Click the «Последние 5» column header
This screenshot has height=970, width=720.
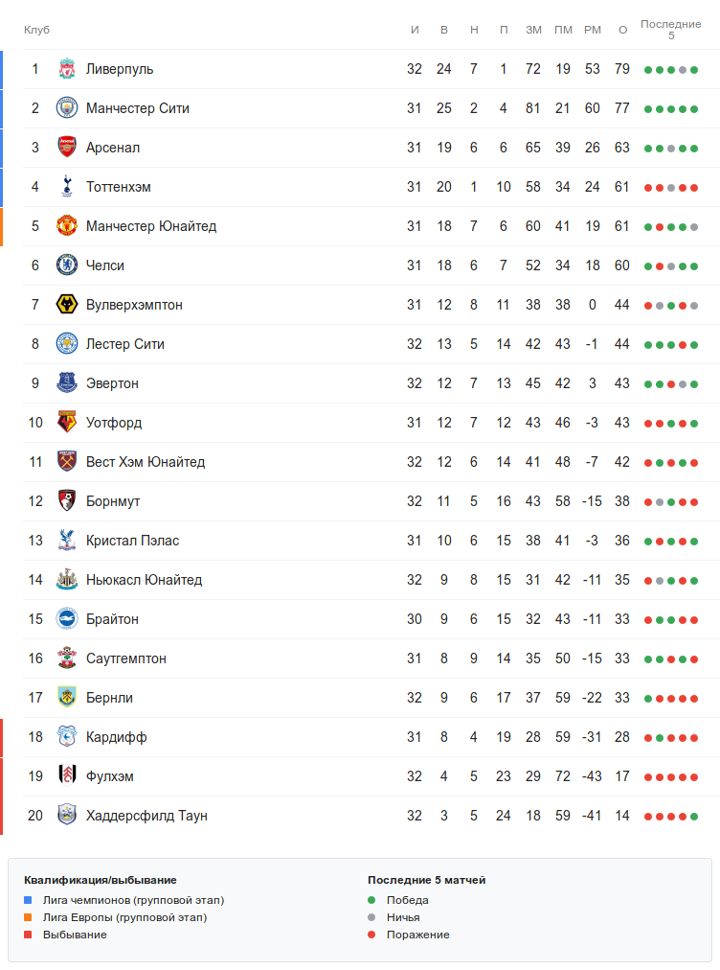click(670, 30)
